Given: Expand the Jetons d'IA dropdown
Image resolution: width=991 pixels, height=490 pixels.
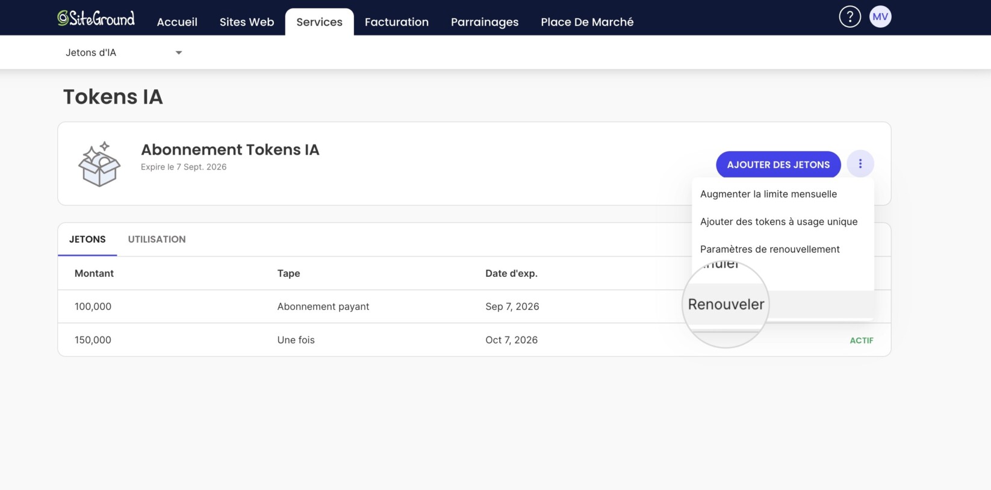Looking at the screenshot, I should (123, 52).
